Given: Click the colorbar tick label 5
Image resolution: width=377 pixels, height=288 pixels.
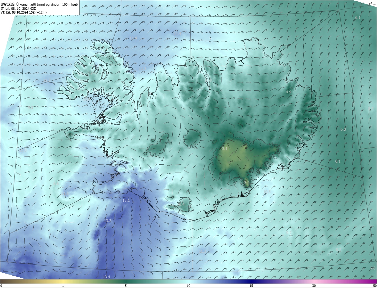Looking at the screenshot, I should [126, 286].
